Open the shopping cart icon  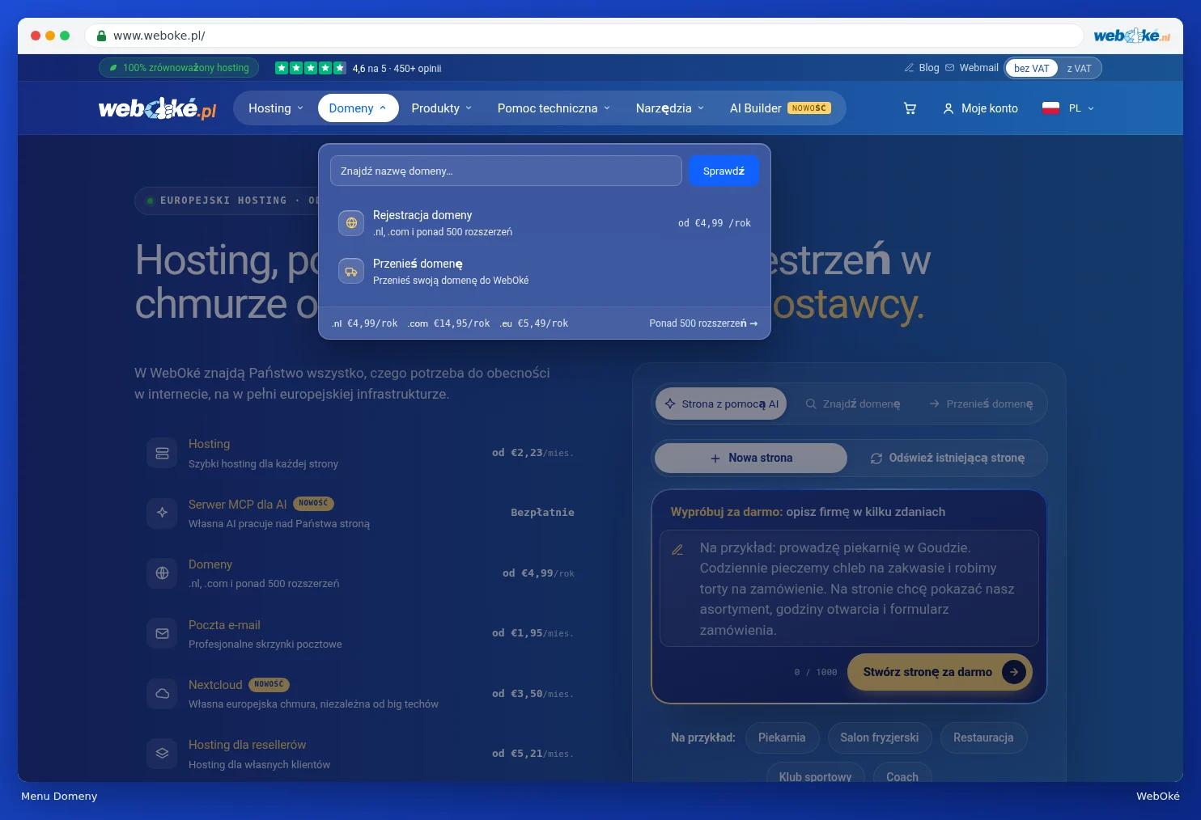coord(910,108)
